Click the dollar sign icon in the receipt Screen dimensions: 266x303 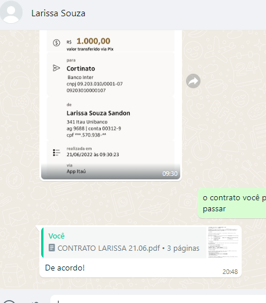tap(56, 42)
